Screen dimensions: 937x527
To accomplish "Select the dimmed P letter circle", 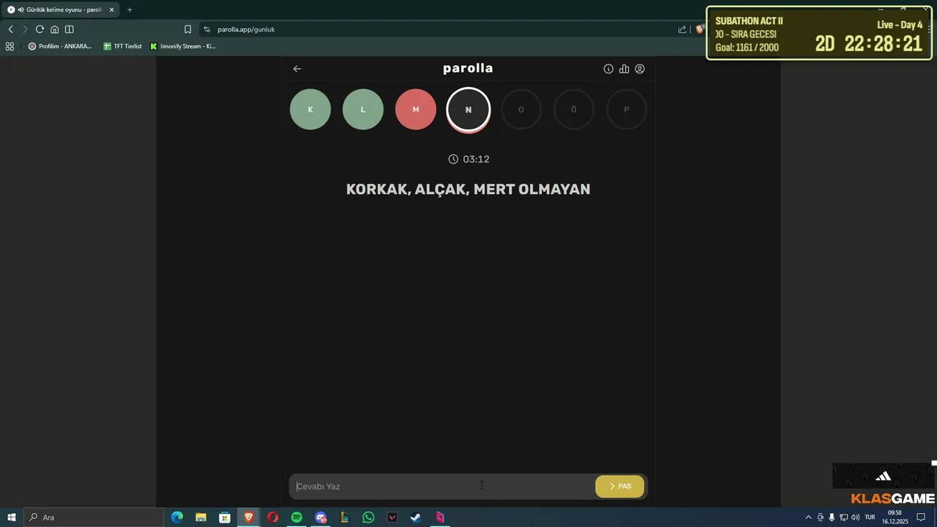I will click(x=627, y=109).
